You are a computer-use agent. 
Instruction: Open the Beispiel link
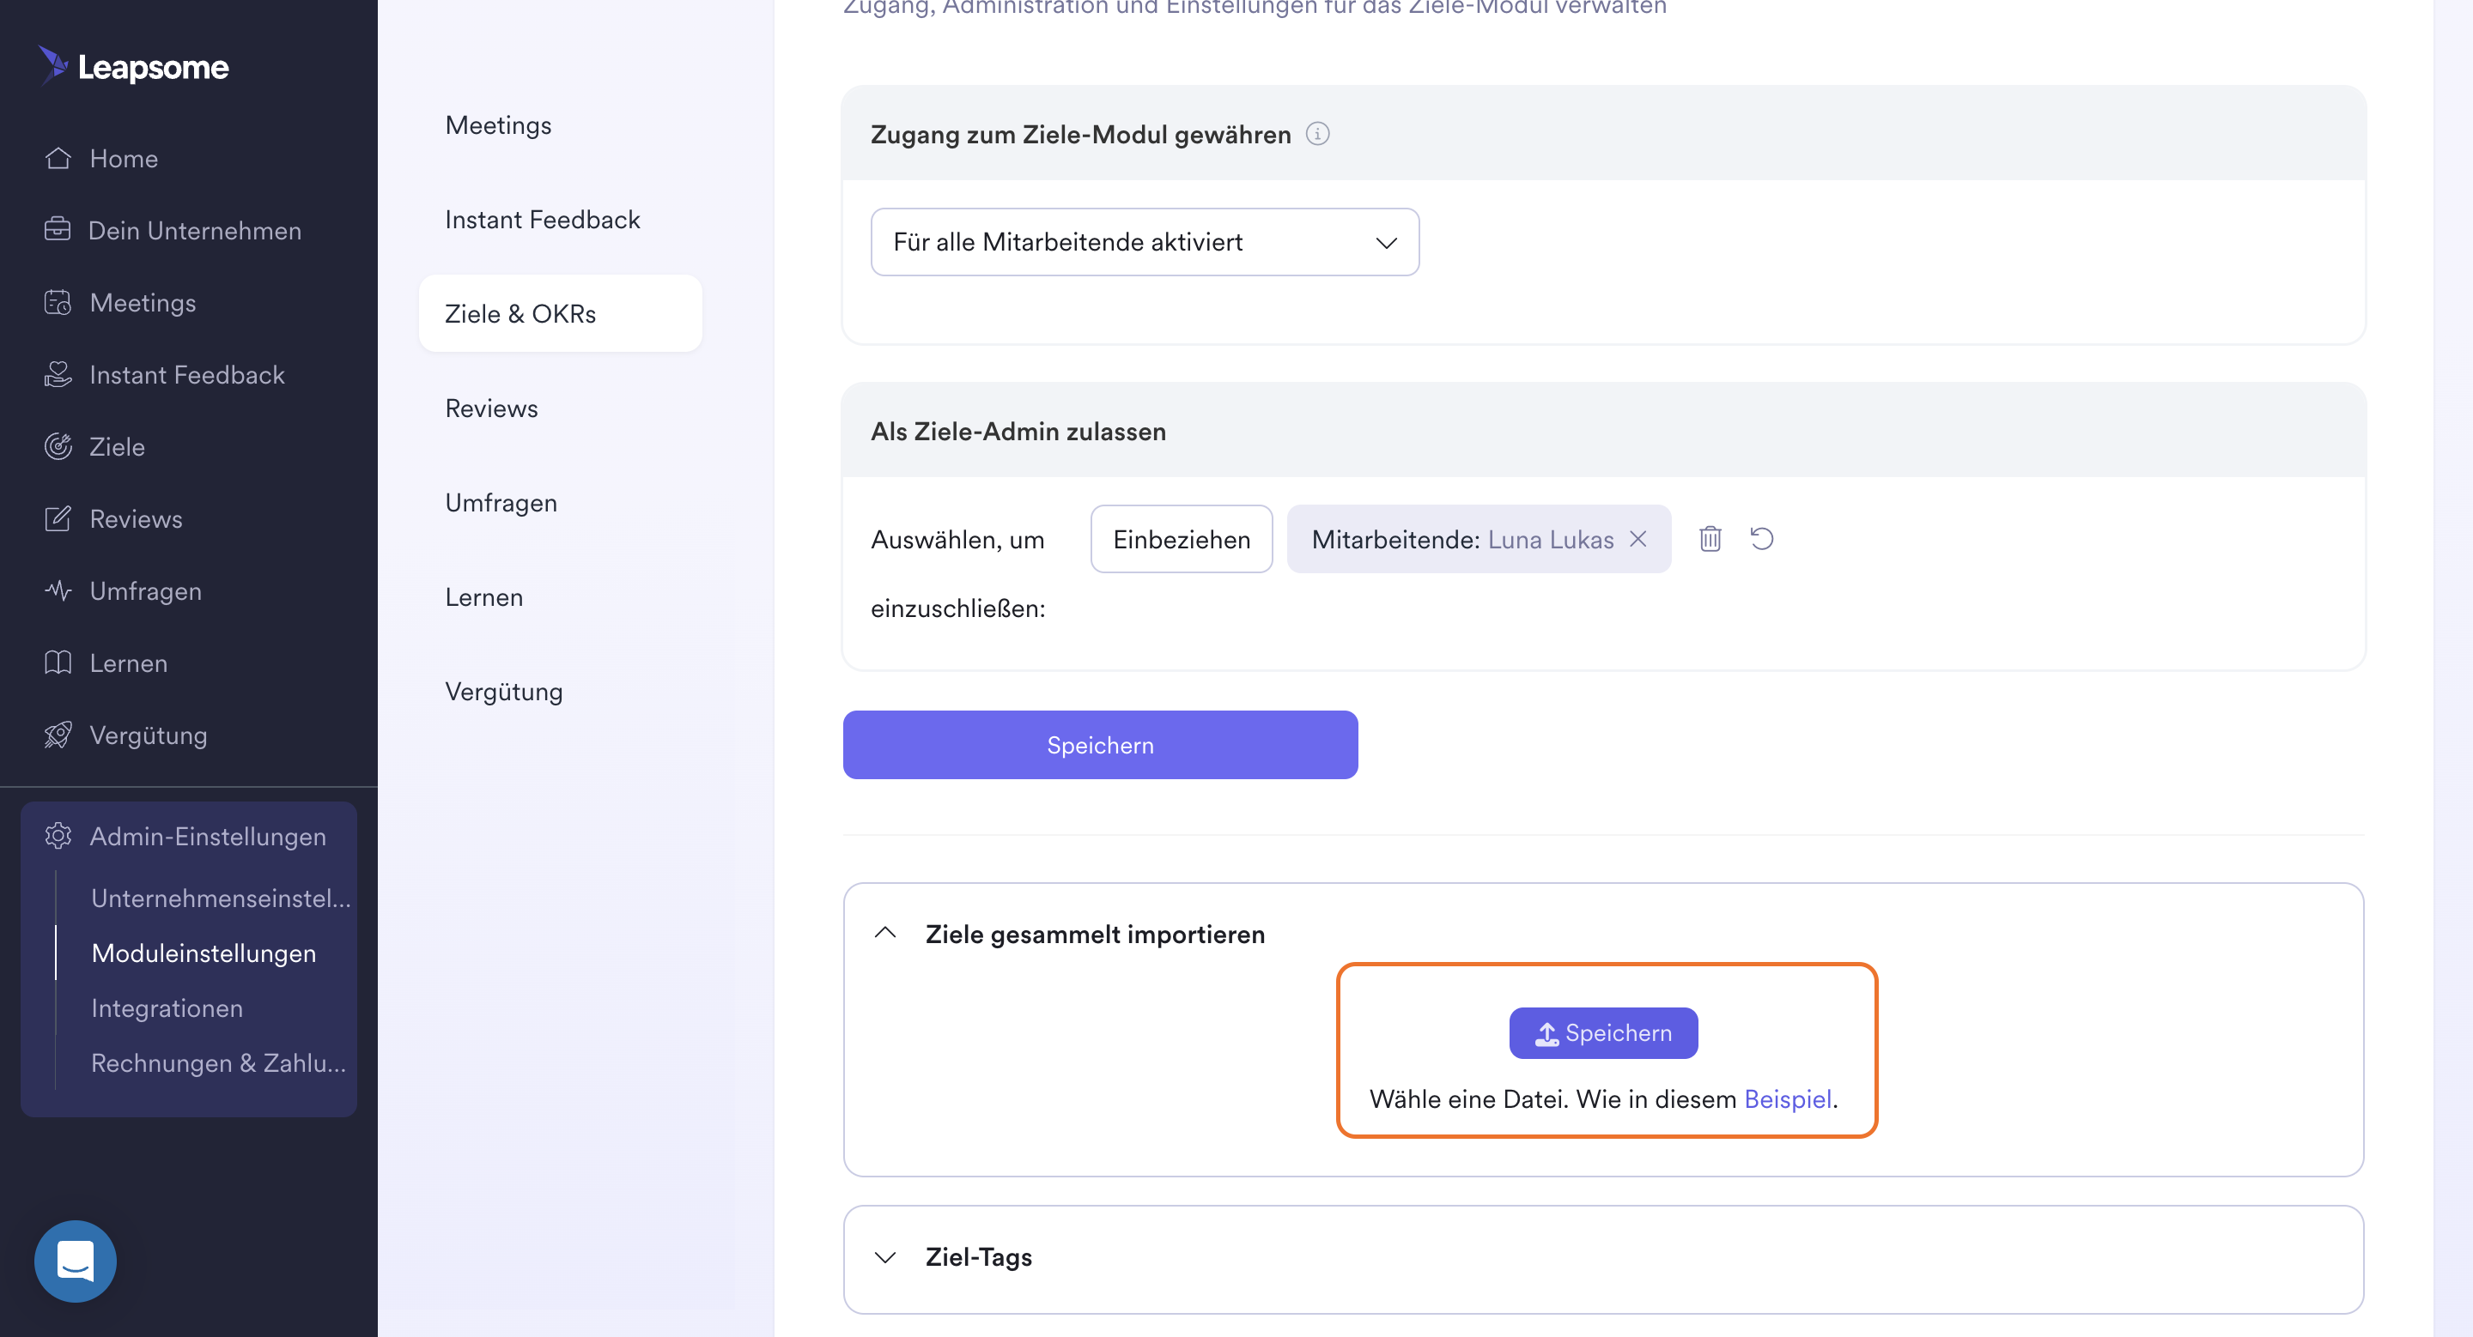(x=1788, y=1099)
